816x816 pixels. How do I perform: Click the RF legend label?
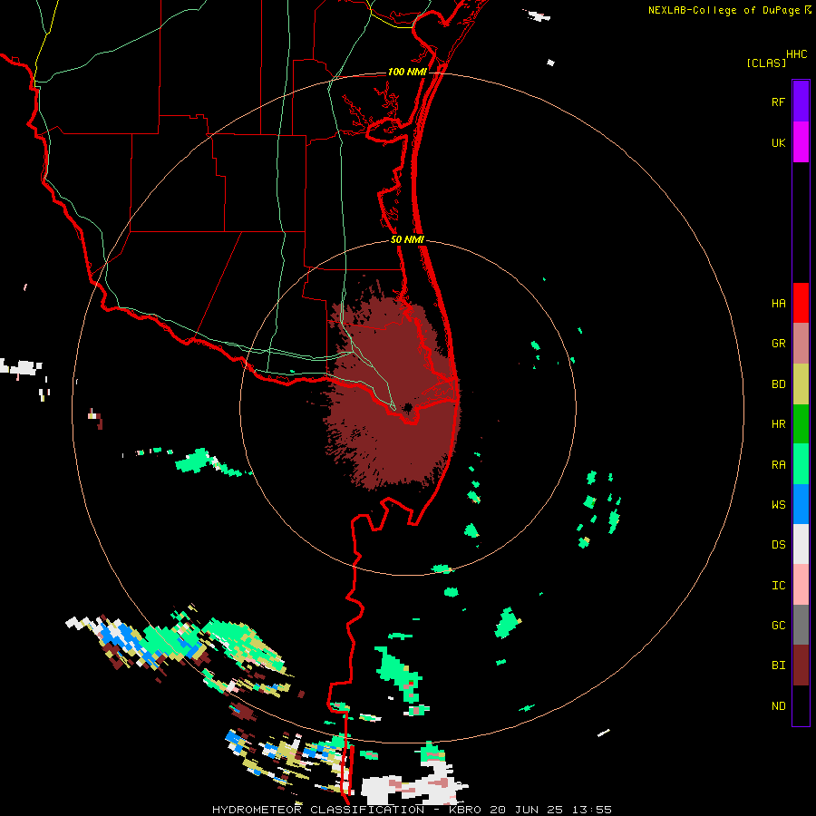click(x=778, y=102)
